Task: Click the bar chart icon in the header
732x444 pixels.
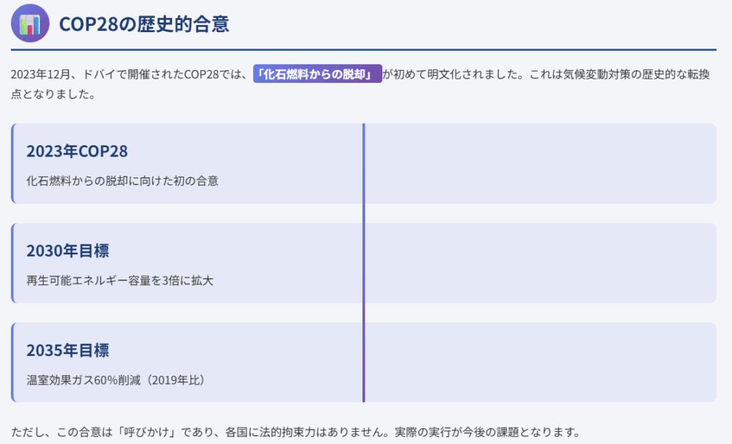Action: point(30,24)
